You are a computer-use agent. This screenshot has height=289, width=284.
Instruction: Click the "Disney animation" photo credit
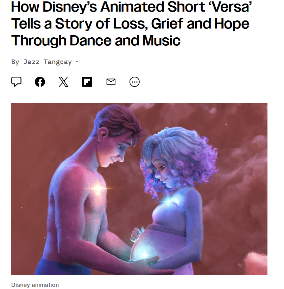click(35, 285)
